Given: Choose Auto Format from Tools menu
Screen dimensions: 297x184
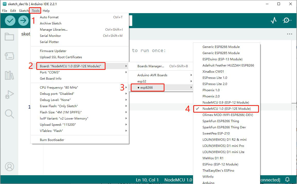Looking at the screenshot, I should point(80,17).
